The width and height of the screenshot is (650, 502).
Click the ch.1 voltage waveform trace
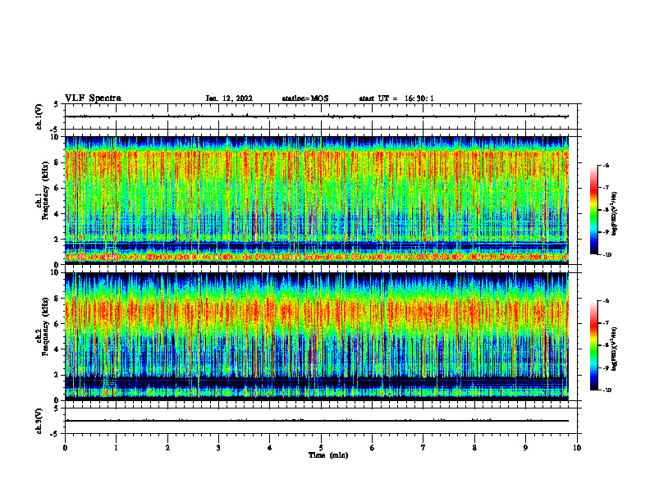pyautogui.click(x=317, y=116)
